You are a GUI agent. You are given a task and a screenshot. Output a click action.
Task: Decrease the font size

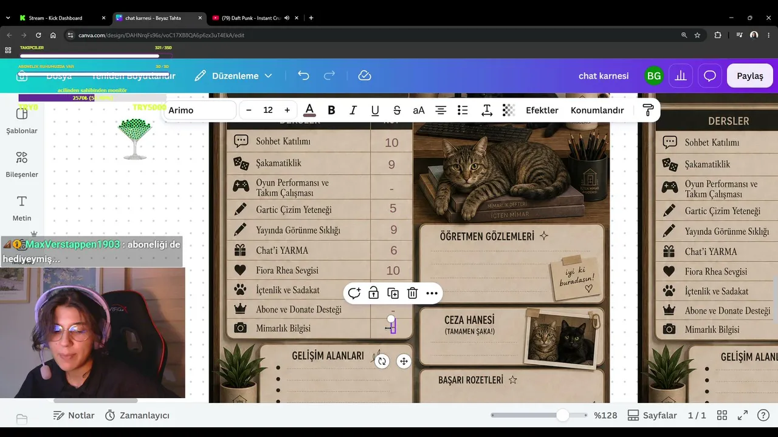tap(249, 110)
